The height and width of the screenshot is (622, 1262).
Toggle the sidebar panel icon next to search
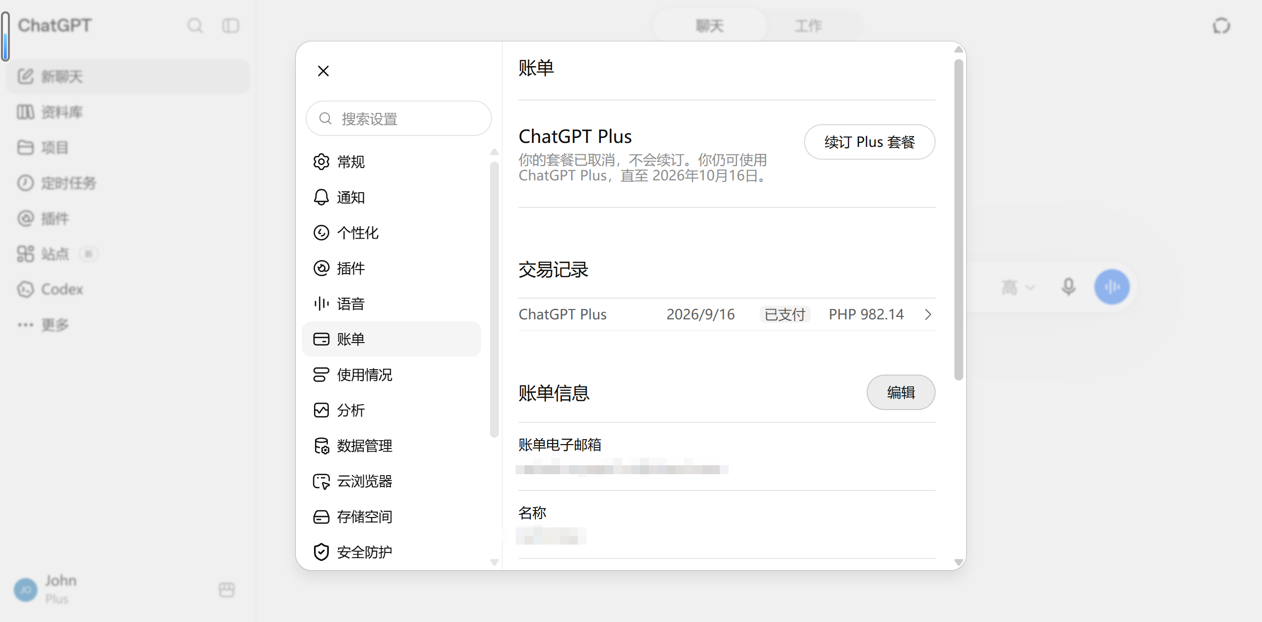[230, 26]
